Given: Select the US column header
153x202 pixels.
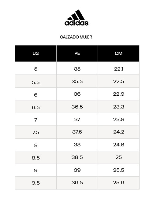Looking at the screenshot, I should (x=36, y=53).
